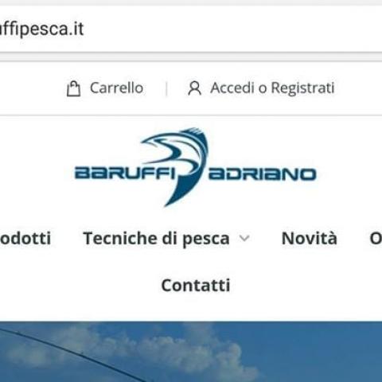This screenshot has width=382, height=382.
Task: Open Accedi o Registrati link
Action: point(272,88)
